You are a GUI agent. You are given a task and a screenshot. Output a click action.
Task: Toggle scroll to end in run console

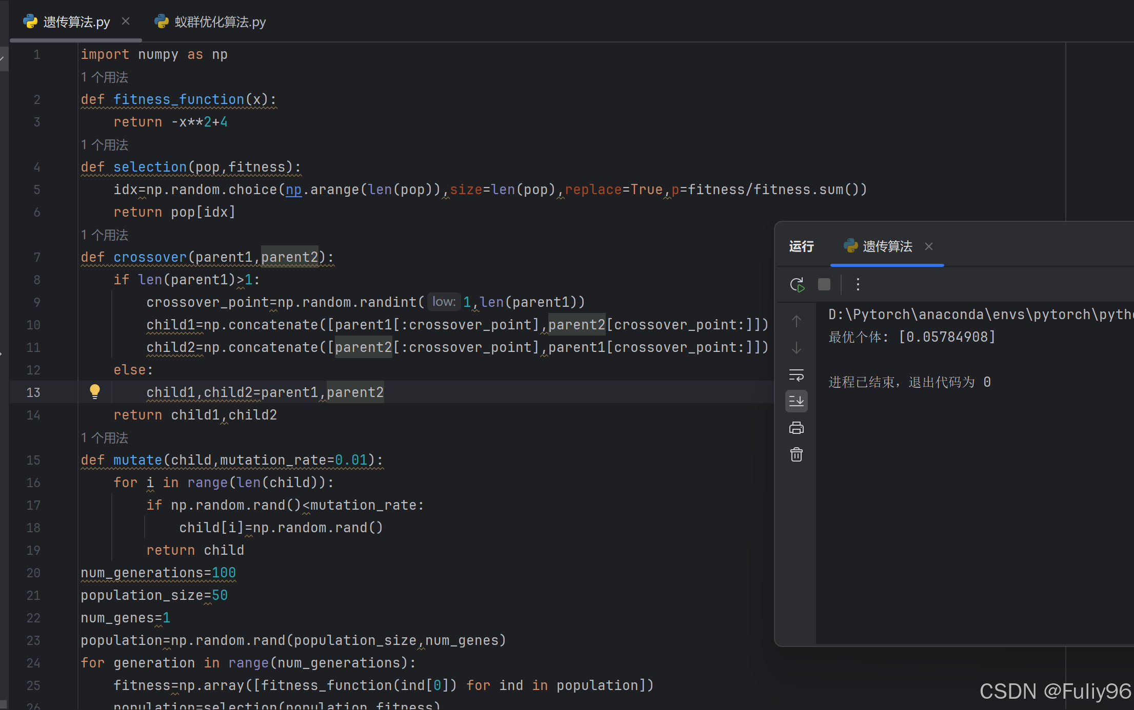click(796, 401)
